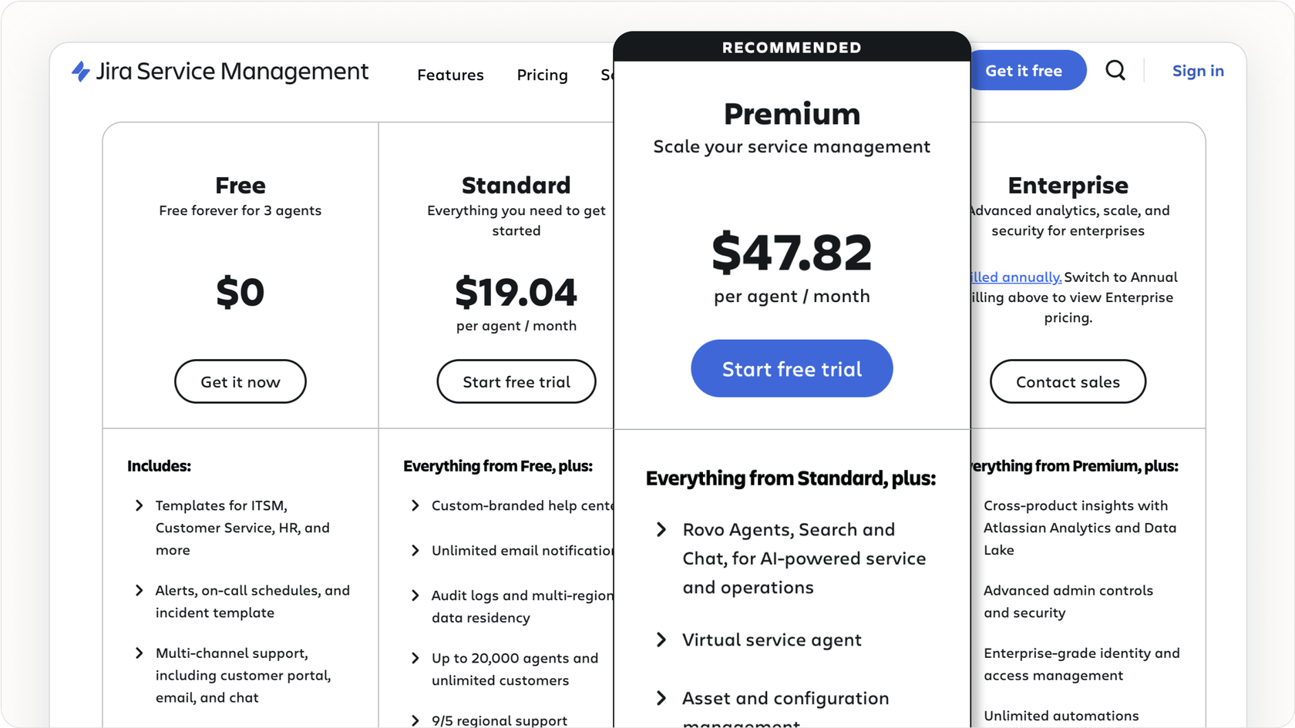Expand Multi-channel support details

pos(138,653)
